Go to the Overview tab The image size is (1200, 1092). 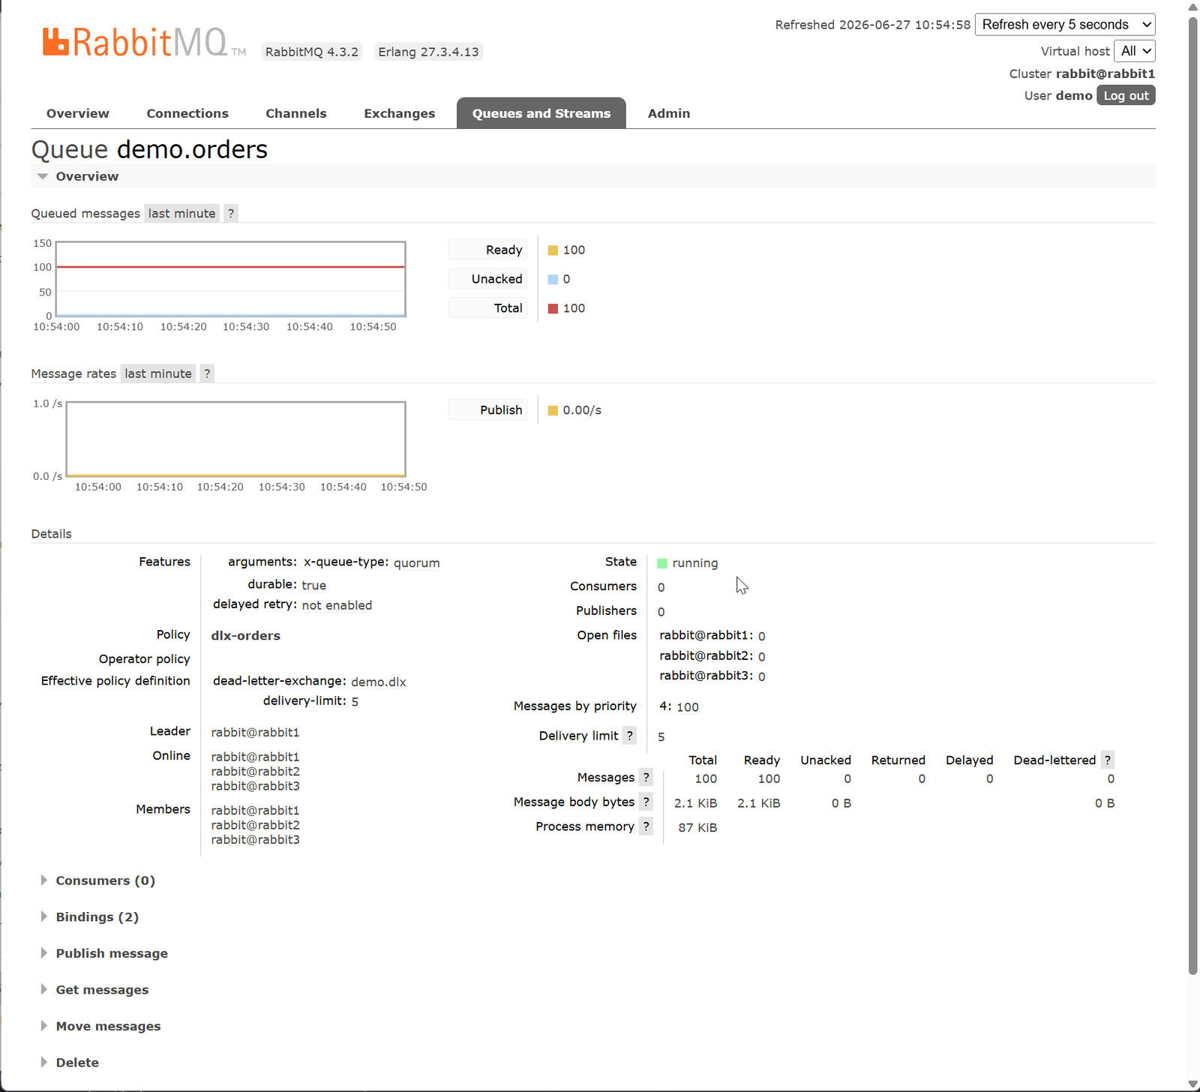78,113
